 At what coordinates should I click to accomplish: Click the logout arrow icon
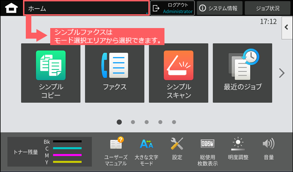[156, 8]
